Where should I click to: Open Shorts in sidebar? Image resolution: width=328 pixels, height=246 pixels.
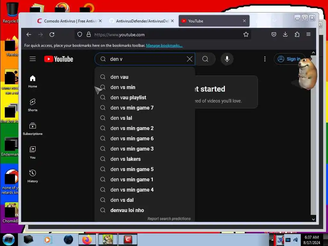coord(33,105)
